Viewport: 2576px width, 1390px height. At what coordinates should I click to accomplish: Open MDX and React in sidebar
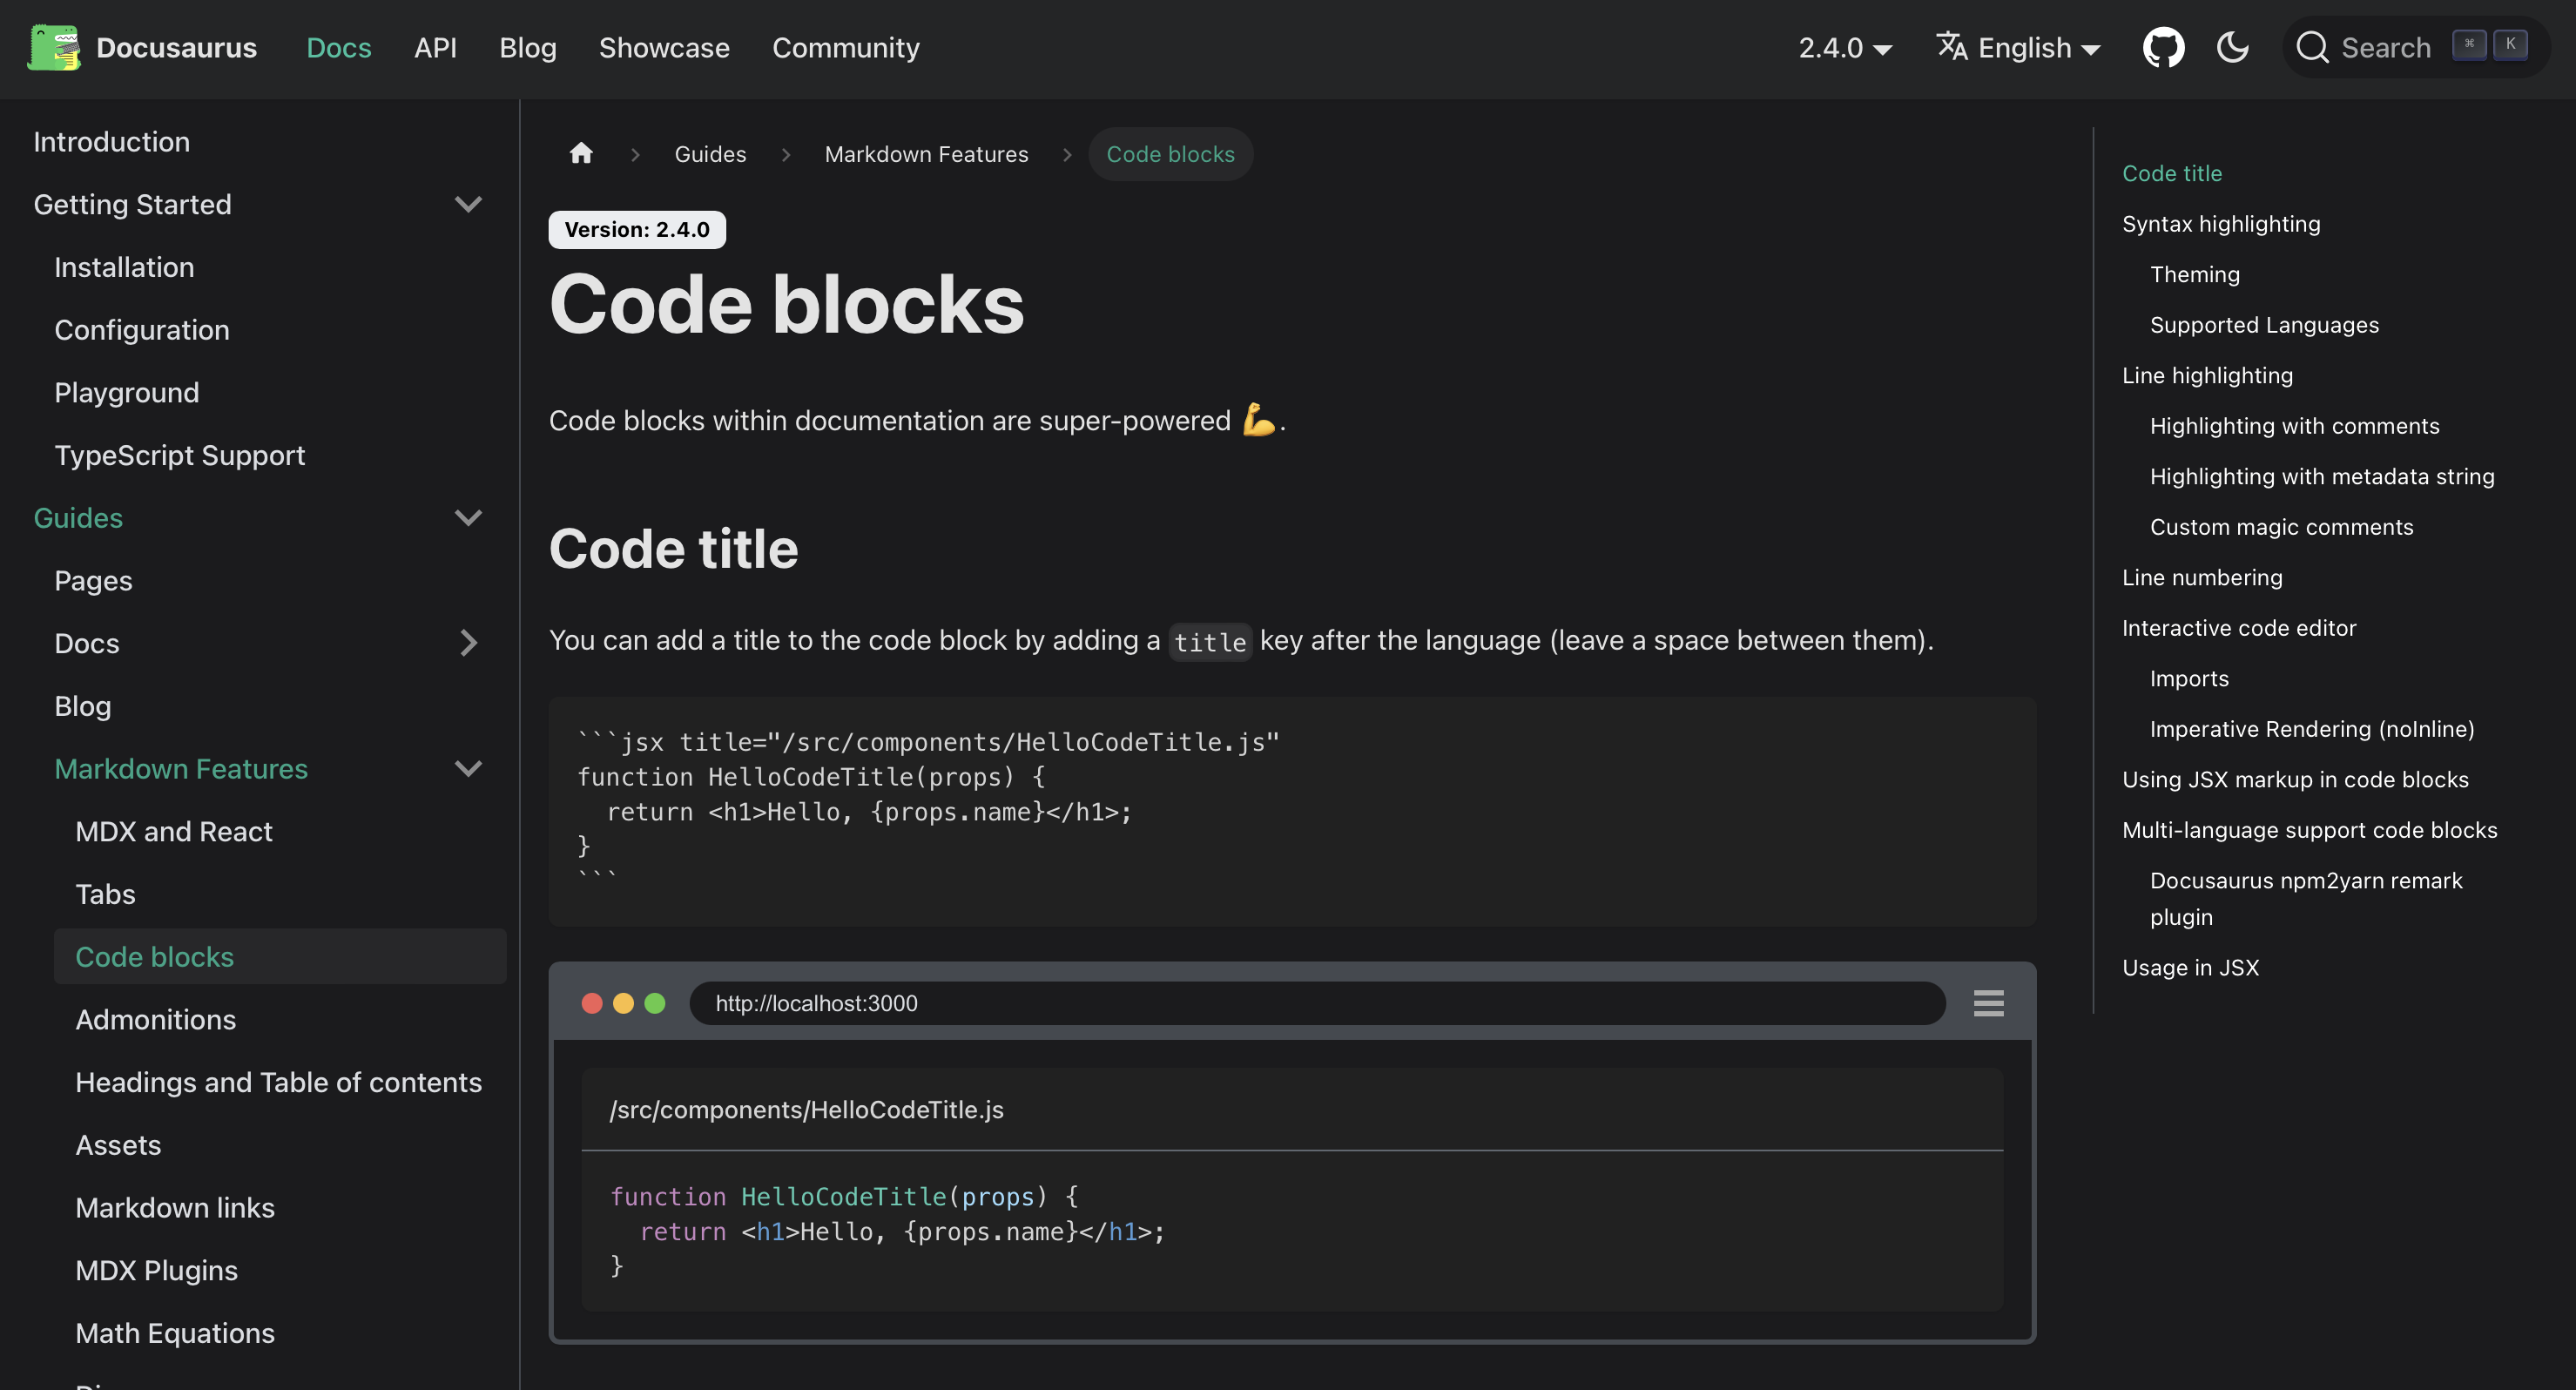(174, 831)
